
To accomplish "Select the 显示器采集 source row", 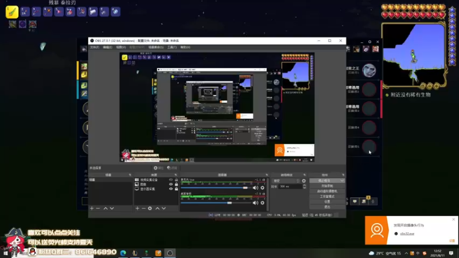I will 156,189.
